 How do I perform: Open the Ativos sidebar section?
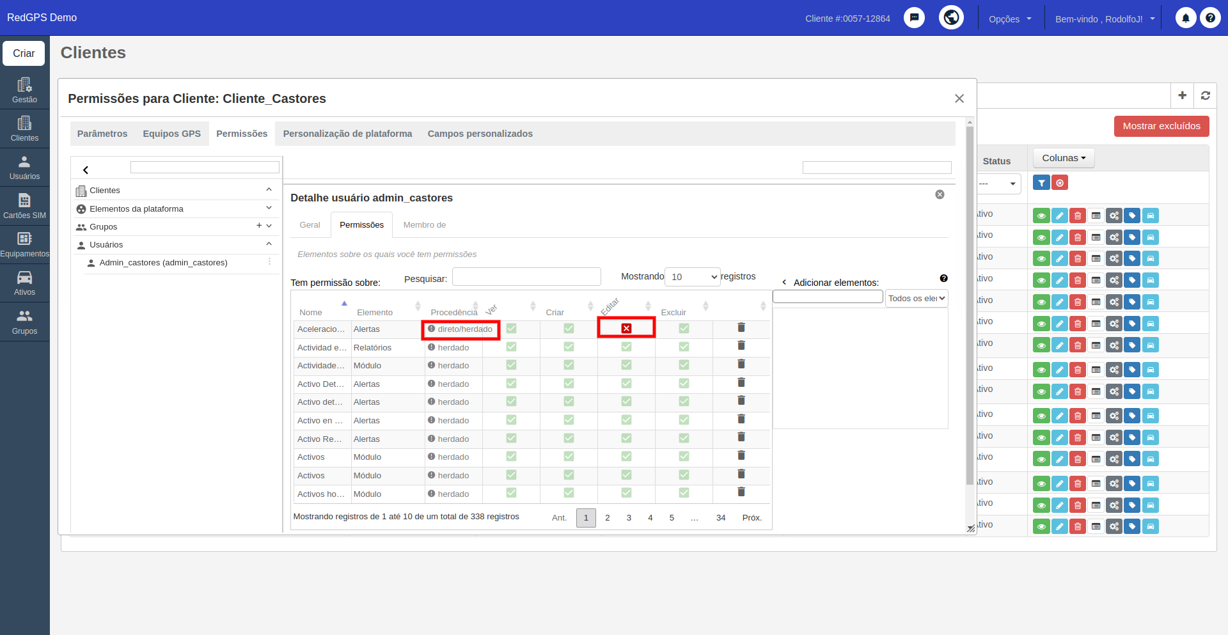pos(24,283)
